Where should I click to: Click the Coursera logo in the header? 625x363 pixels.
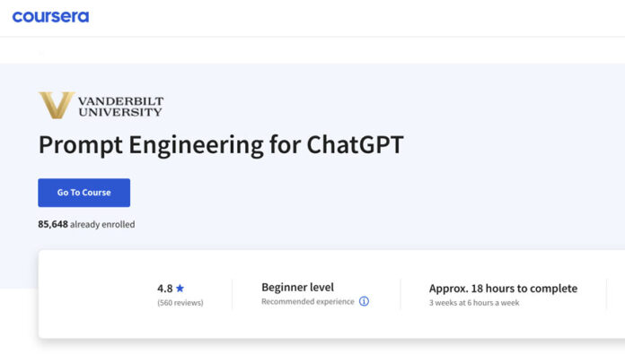pyautogui.click(x=50, y=16)
